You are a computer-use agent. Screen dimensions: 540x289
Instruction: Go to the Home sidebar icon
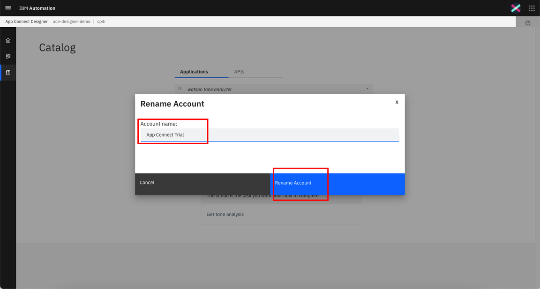tap(8, 40)
